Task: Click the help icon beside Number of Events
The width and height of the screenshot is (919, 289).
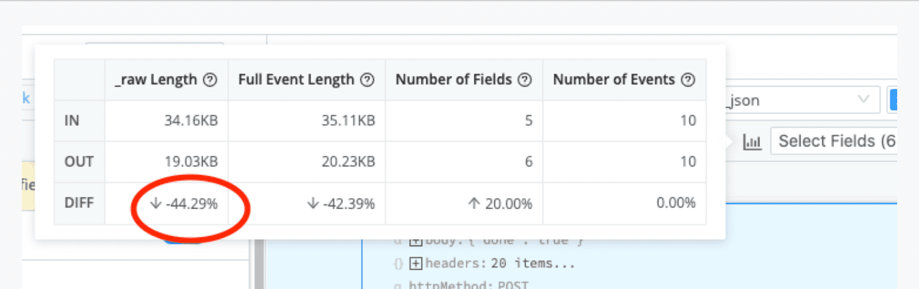Action: tap(688, 80)
